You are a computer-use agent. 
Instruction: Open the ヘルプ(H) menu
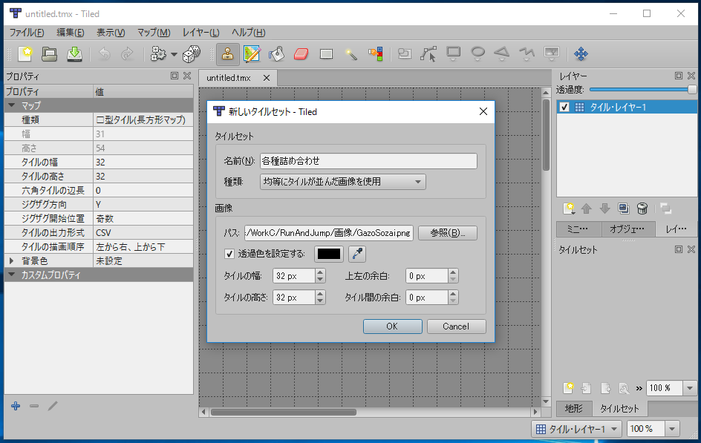pos(249,33)
